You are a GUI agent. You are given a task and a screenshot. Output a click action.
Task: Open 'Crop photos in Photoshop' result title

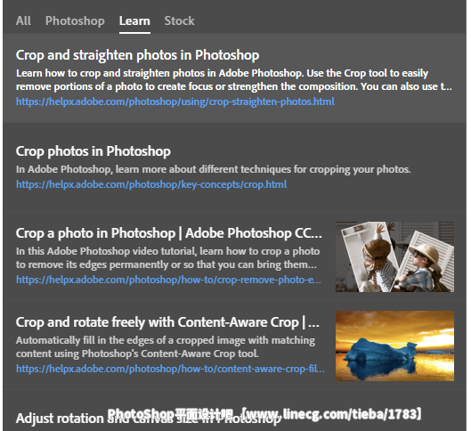tap(93, 151)
